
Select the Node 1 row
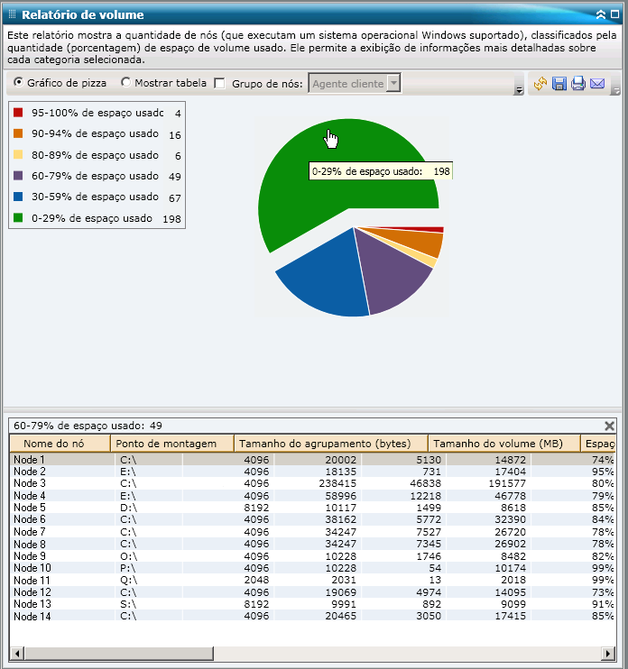point(312,460)
